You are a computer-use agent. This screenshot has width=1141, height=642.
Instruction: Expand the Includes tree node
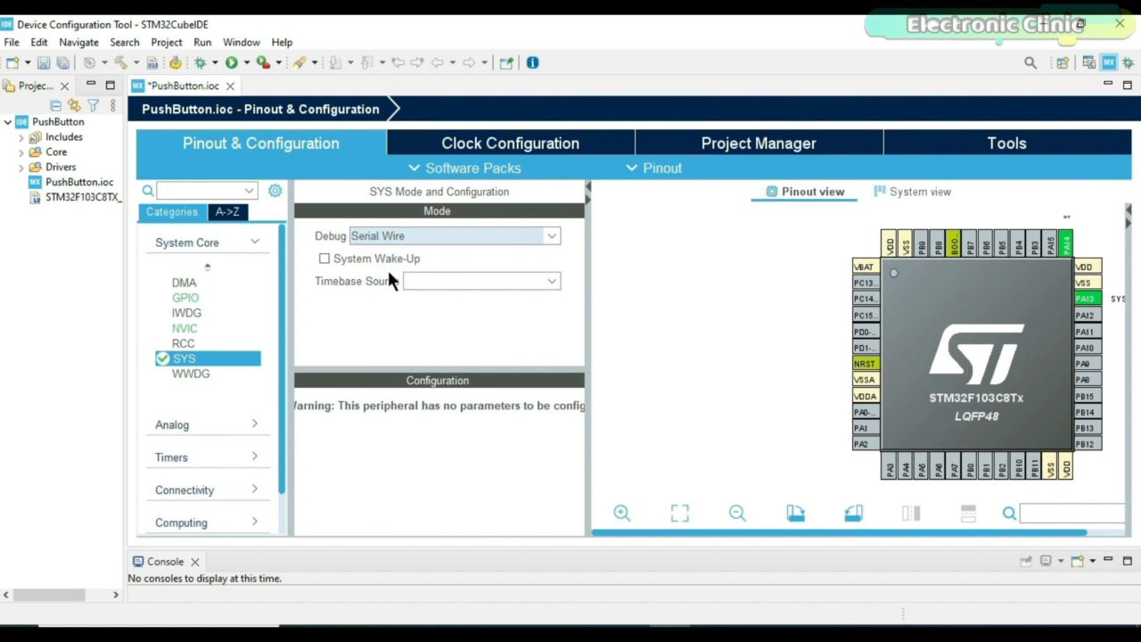tap(21, 137)
